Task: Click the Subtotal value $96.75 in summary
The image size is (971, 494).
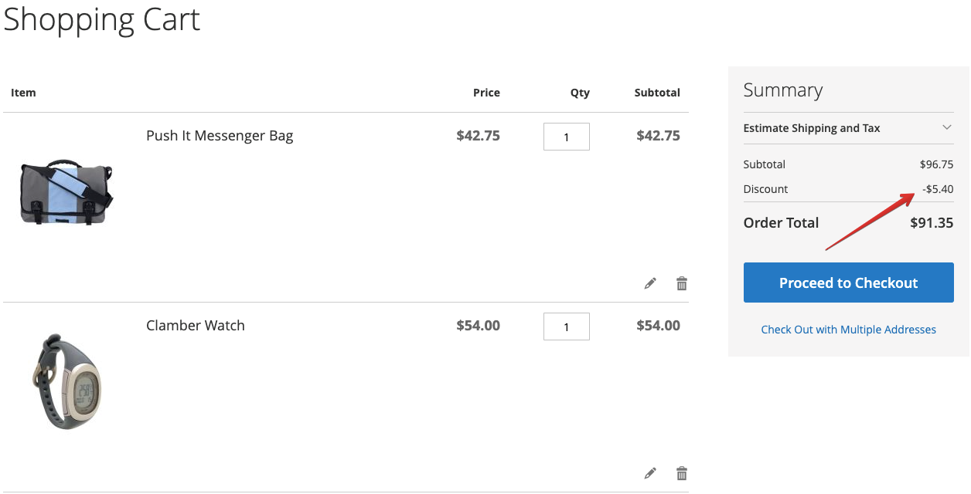Action: (x=936, y=164)
